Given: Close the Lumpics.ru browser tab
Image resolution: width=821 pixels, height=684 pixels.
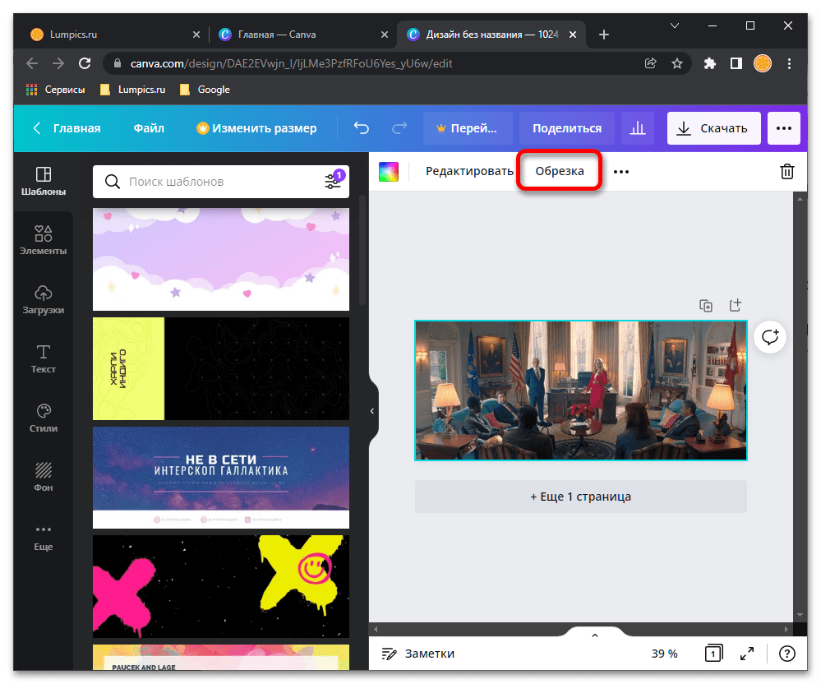Looking at the screenshot, I should coord(196,35).
